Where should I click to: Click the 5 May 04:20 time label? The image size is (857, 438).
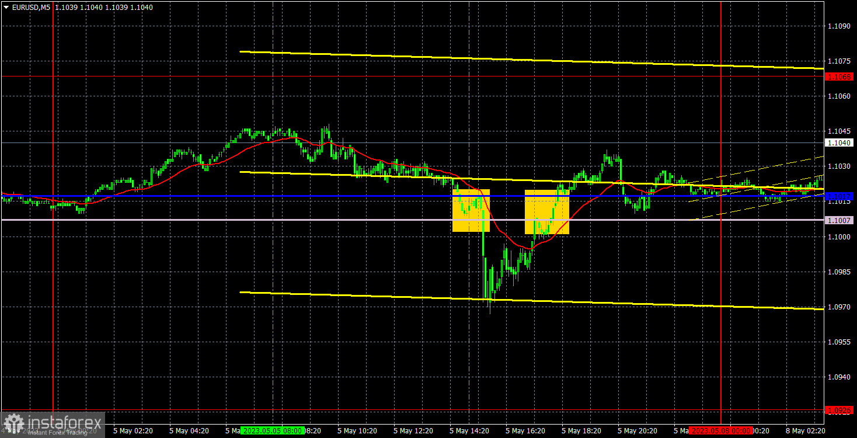(x=189, y=430)
